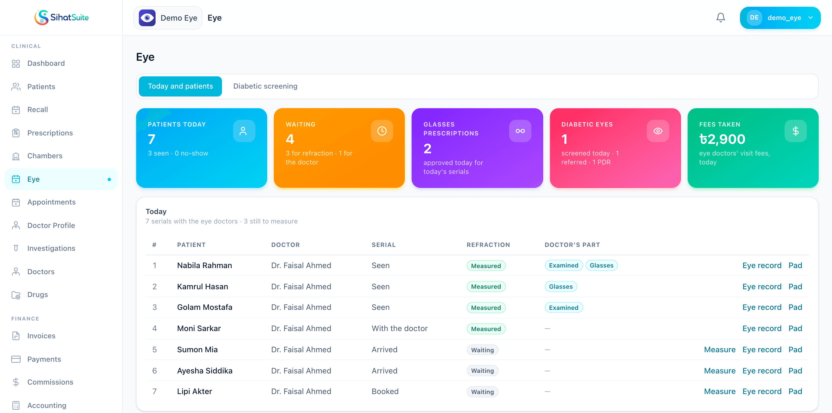Click Measure for Sumon Mia
The height and width of the screenshot is (413, 832).
tap(720, 349)
